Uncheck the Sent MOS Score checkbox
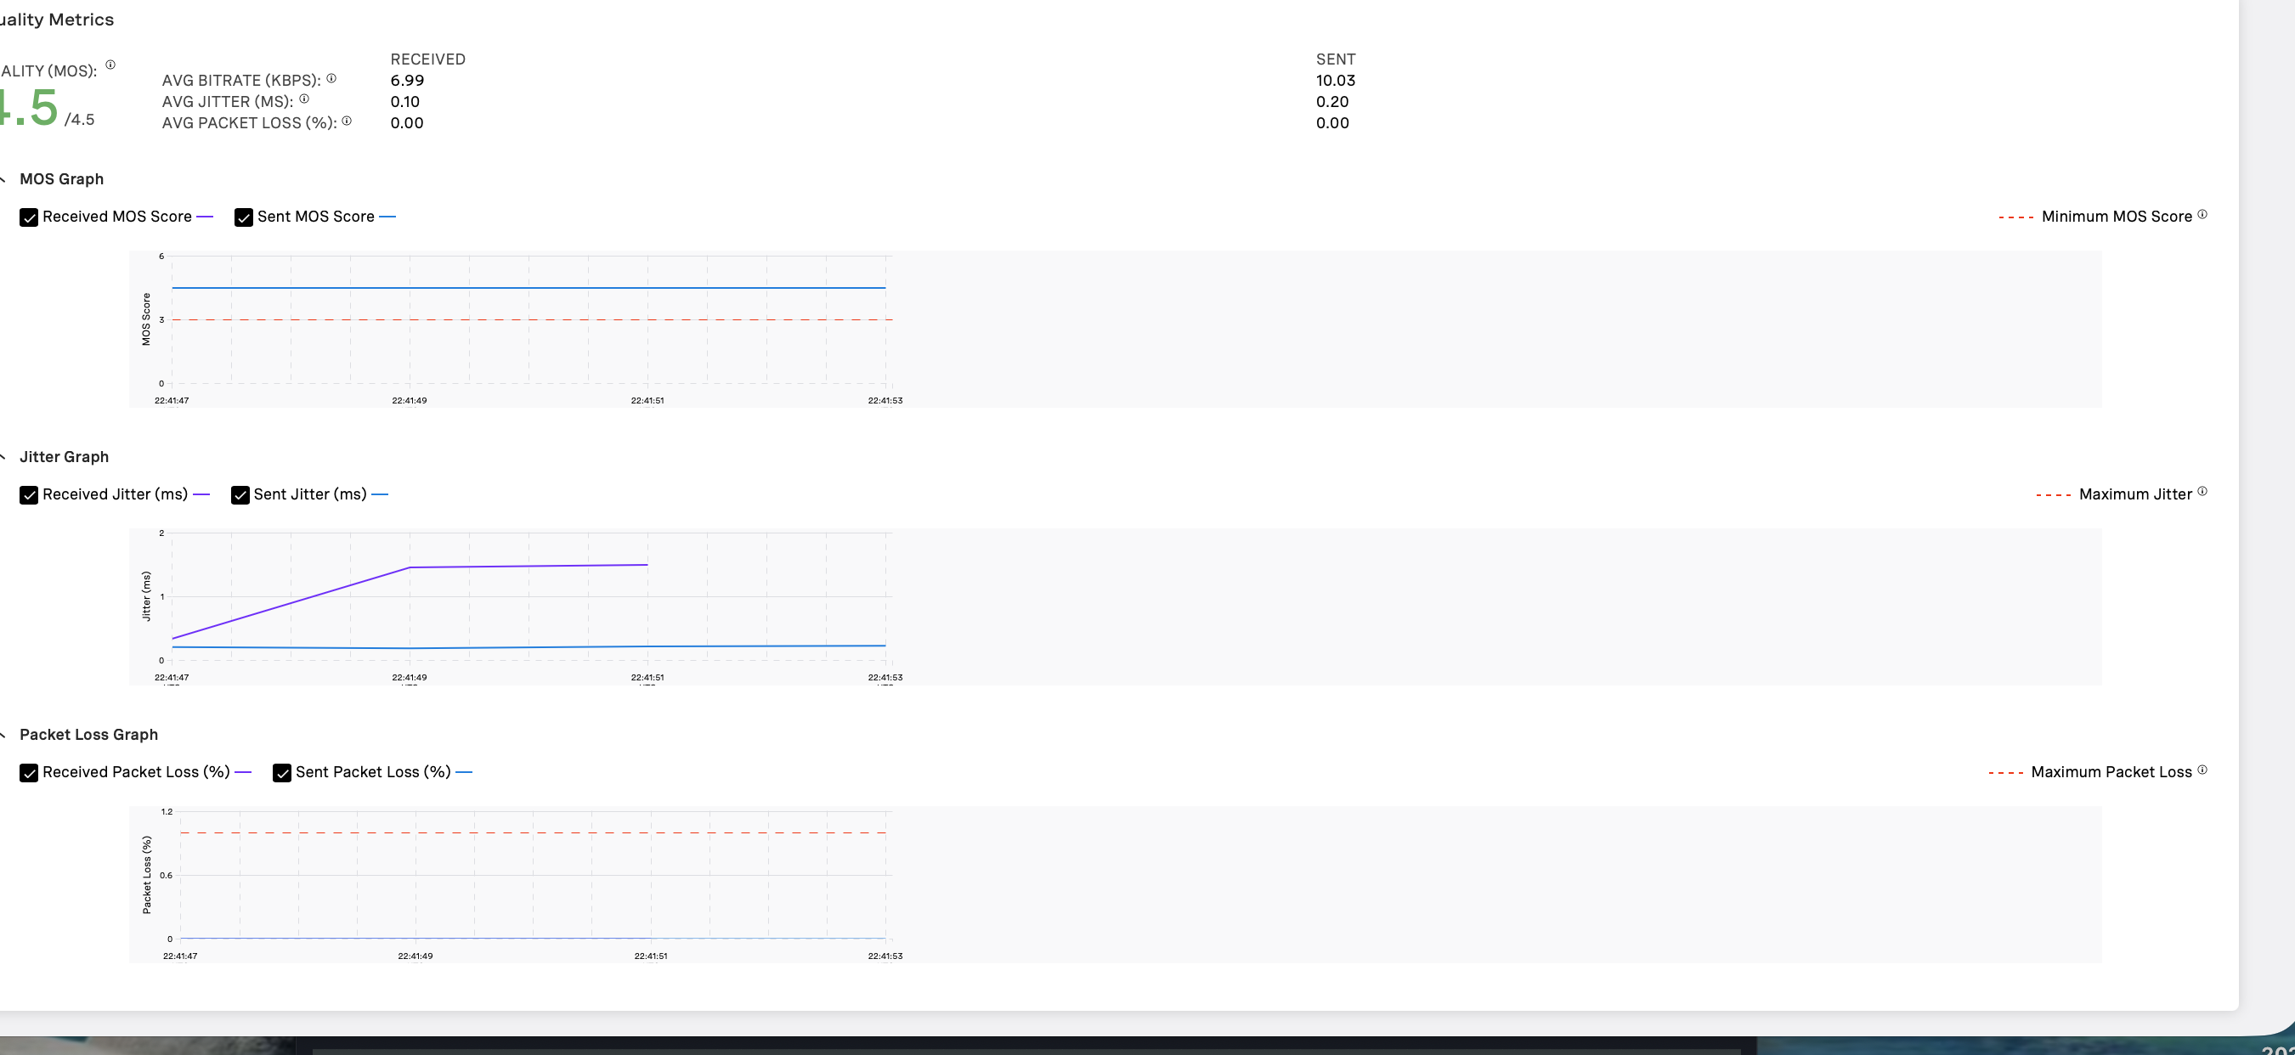The width and height of the screenshot is (2295, 1055). (243, 217)
